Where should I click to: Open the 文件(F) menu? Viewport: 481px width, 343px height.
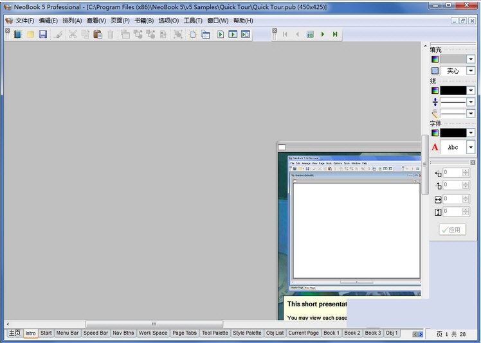[25, 21]
